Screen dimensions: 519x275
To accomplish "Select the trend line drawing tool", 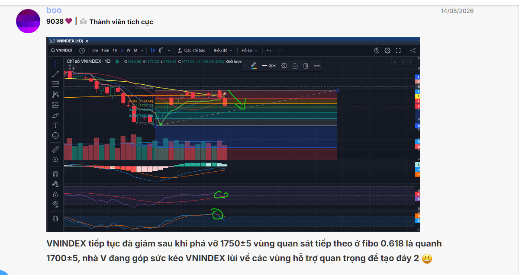I will coord(55,74).
